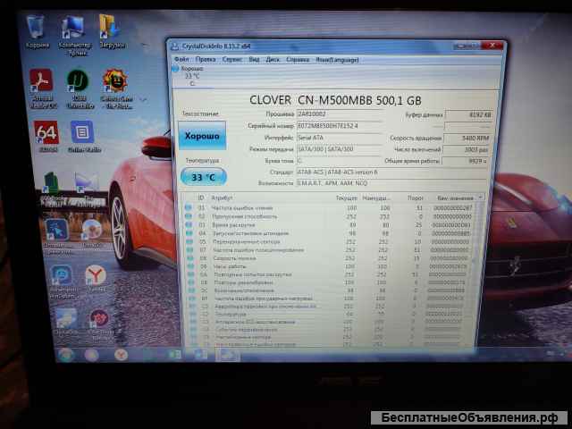The height and width of the screenshot is (429, 572).
Task: Open the Загрузки folder on desktop
Action: [x=111, y=29]
